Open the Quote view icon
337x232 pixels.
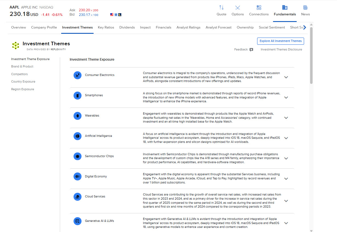(221, 8)
